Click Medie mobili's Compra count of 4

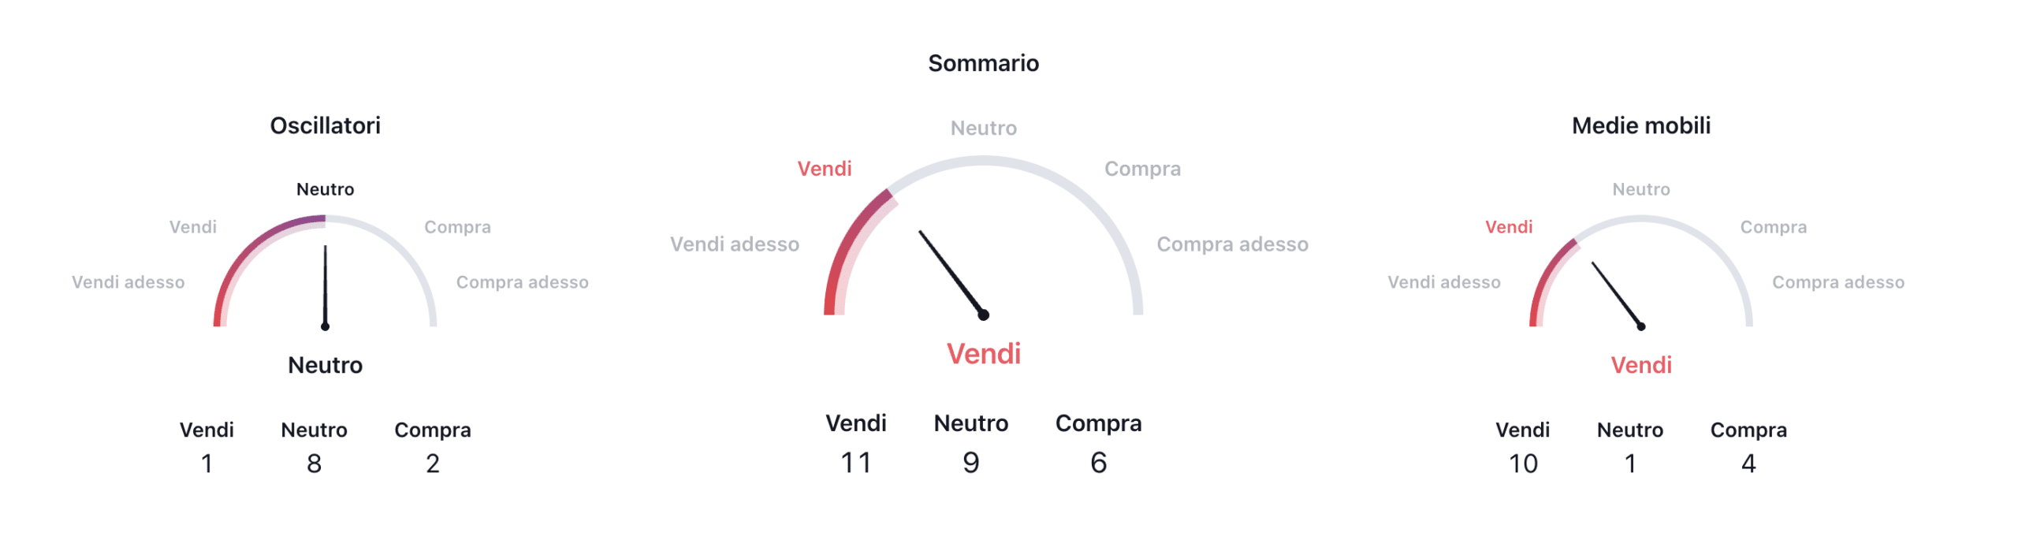[1748, 464]
